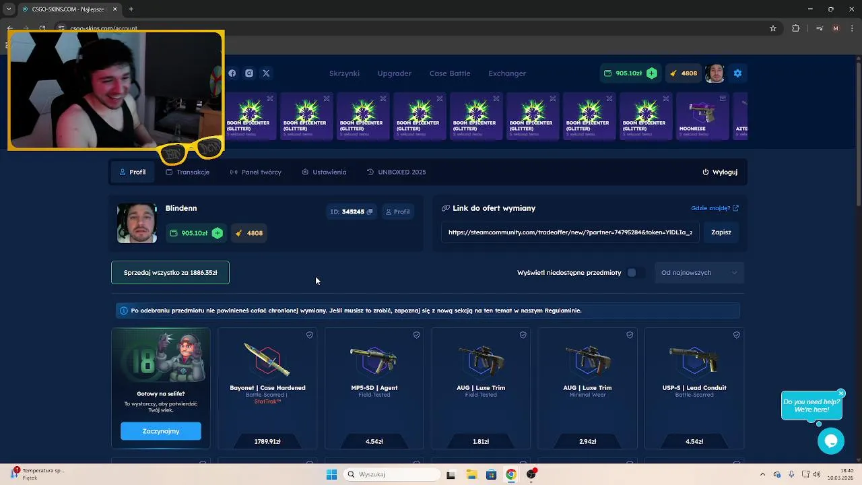Go to Exchanger in the top menu

pyautogui.click(x=507, y=73)
